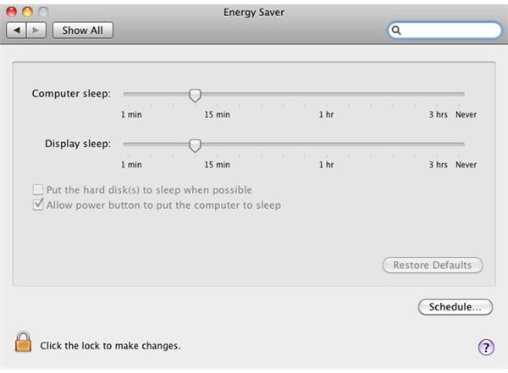Click the magnifying glass search icon
508x373 pixels.
point(396,30)
